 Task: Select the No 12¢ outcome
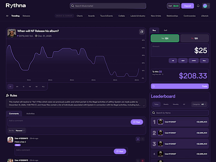[x=194, y=38]
